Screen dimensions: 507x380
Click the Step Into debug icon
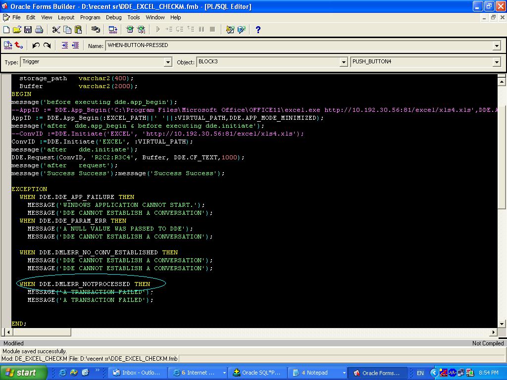[169, 29]
